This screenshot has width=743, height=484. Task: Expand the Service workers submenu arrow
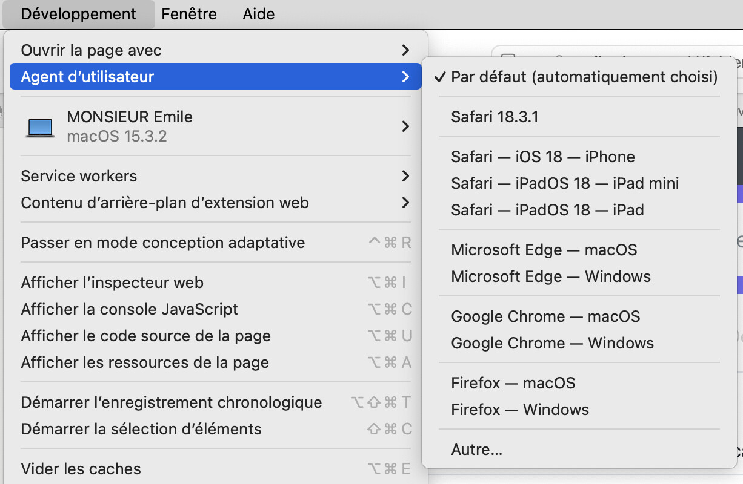[x=405, y=176]
